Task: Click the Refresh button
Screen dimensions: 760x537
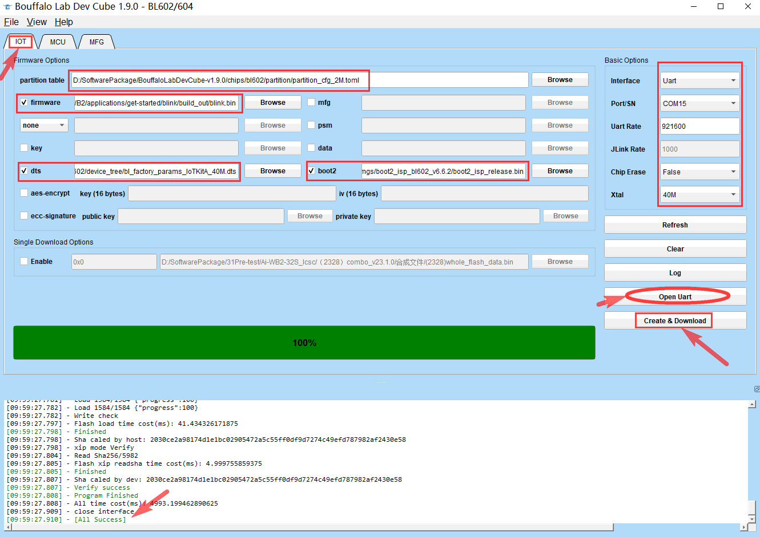Action: pyautogui.click(x=675, y=225)
